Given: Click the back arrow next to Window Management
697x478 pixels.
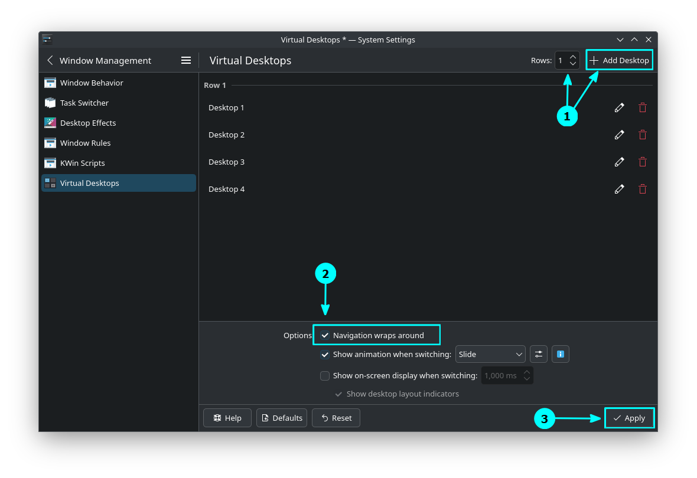Looking at the screenshot, I should (50, 60).
